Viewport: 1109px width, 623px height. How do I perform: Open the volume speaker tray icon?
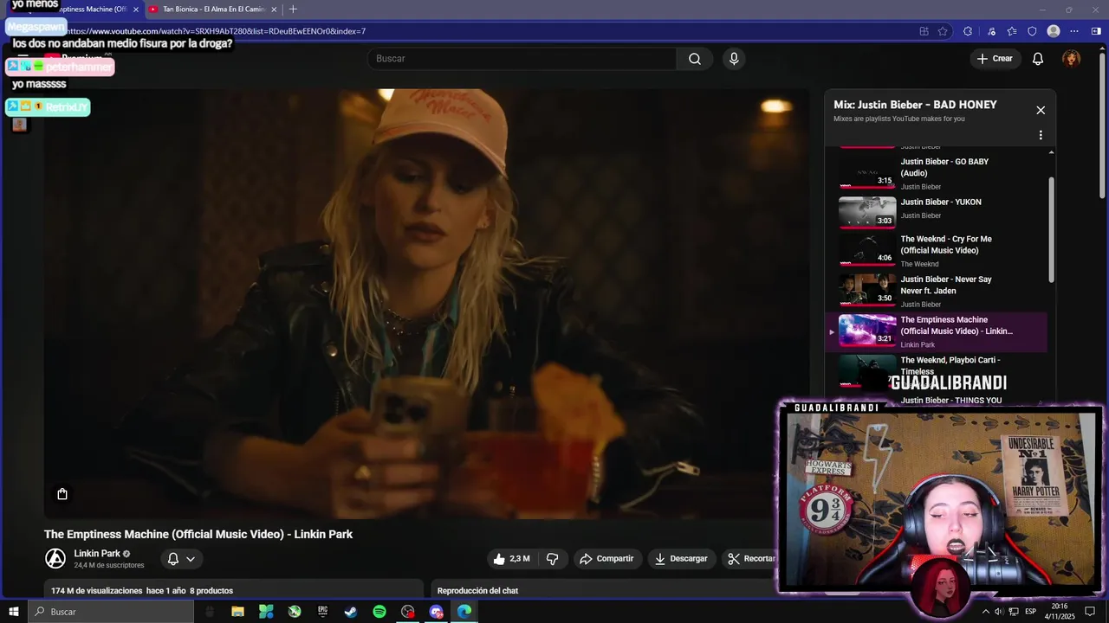click(998, 612)
